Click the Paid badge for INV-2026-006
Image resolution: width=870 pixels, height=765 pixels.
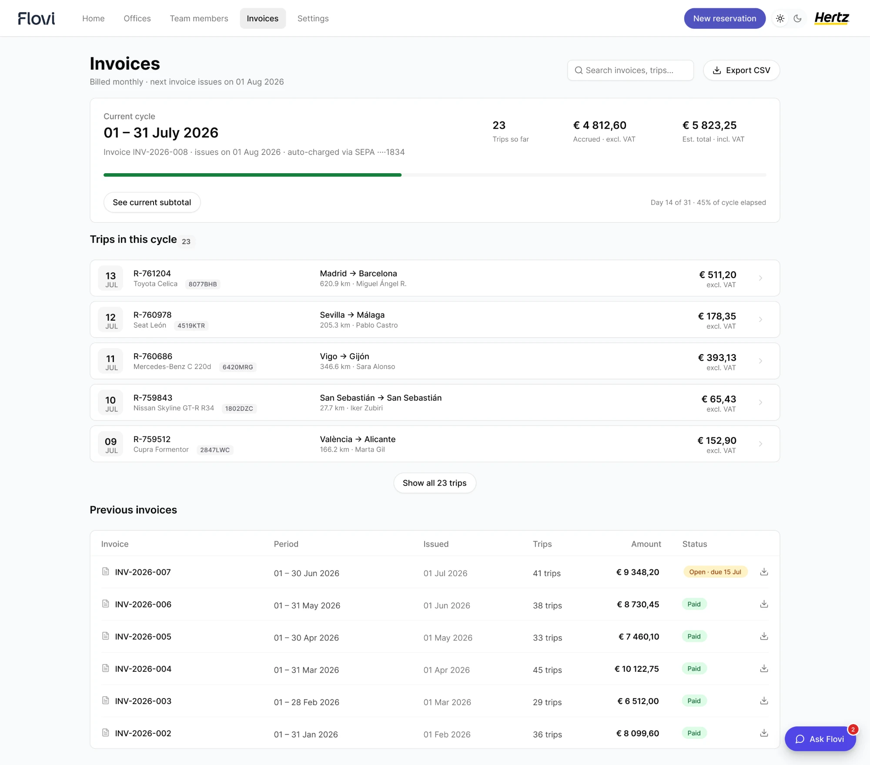(x=694, y=604)
